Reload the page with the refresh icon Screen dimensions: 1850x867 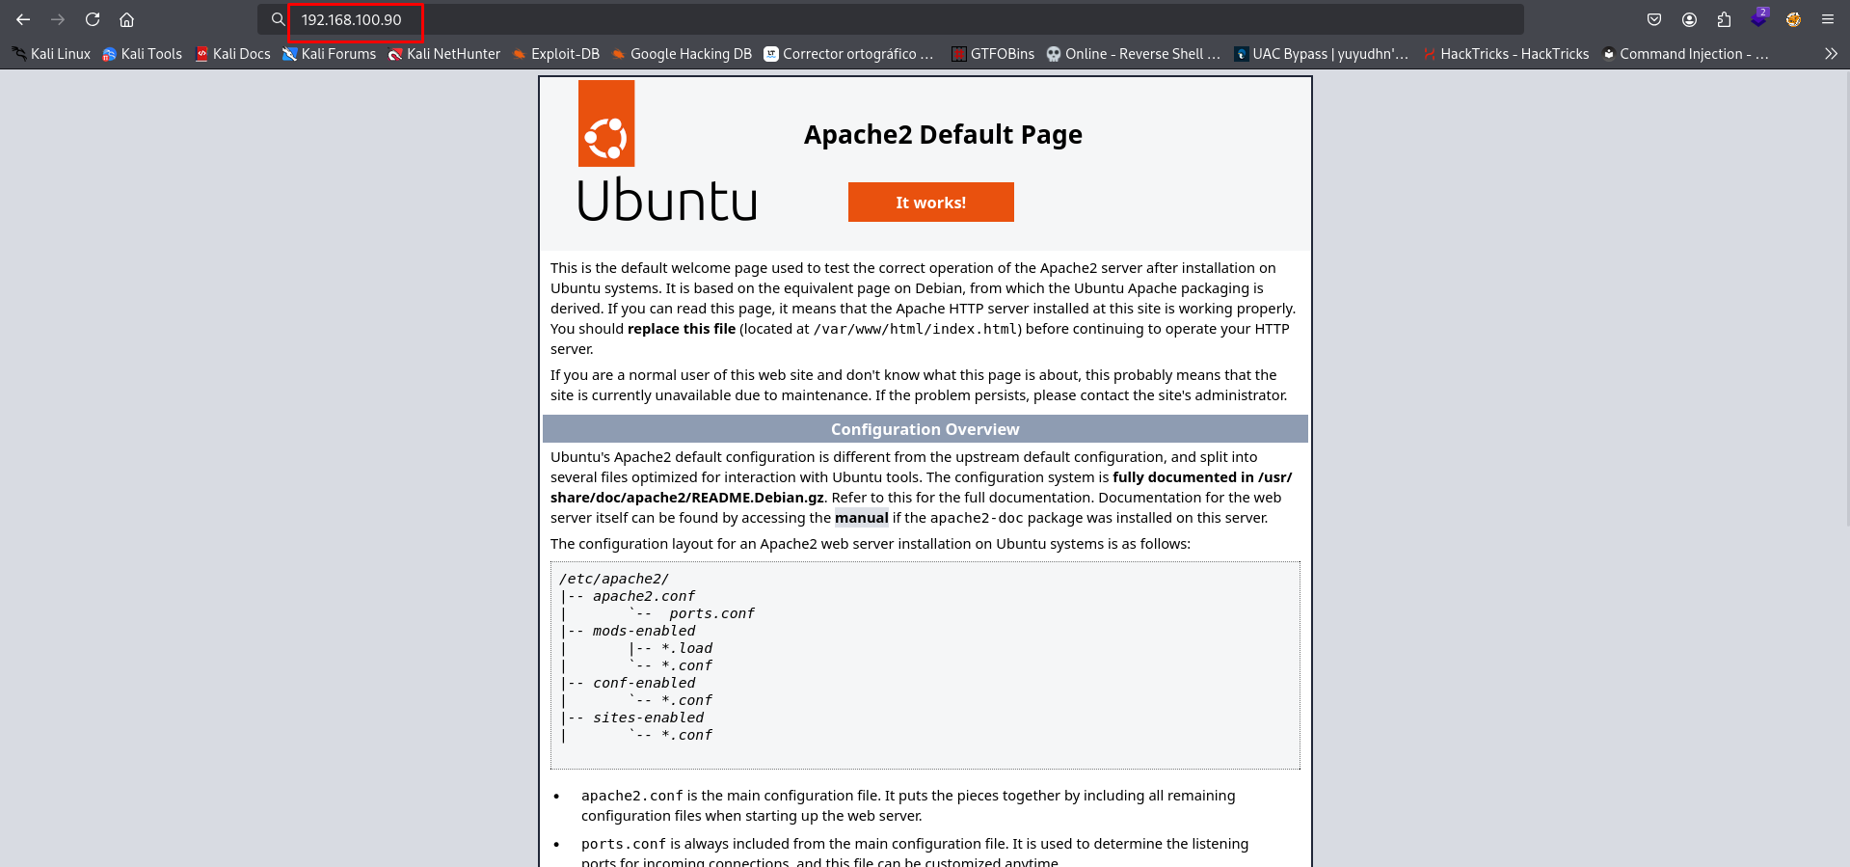coord(93,19)
